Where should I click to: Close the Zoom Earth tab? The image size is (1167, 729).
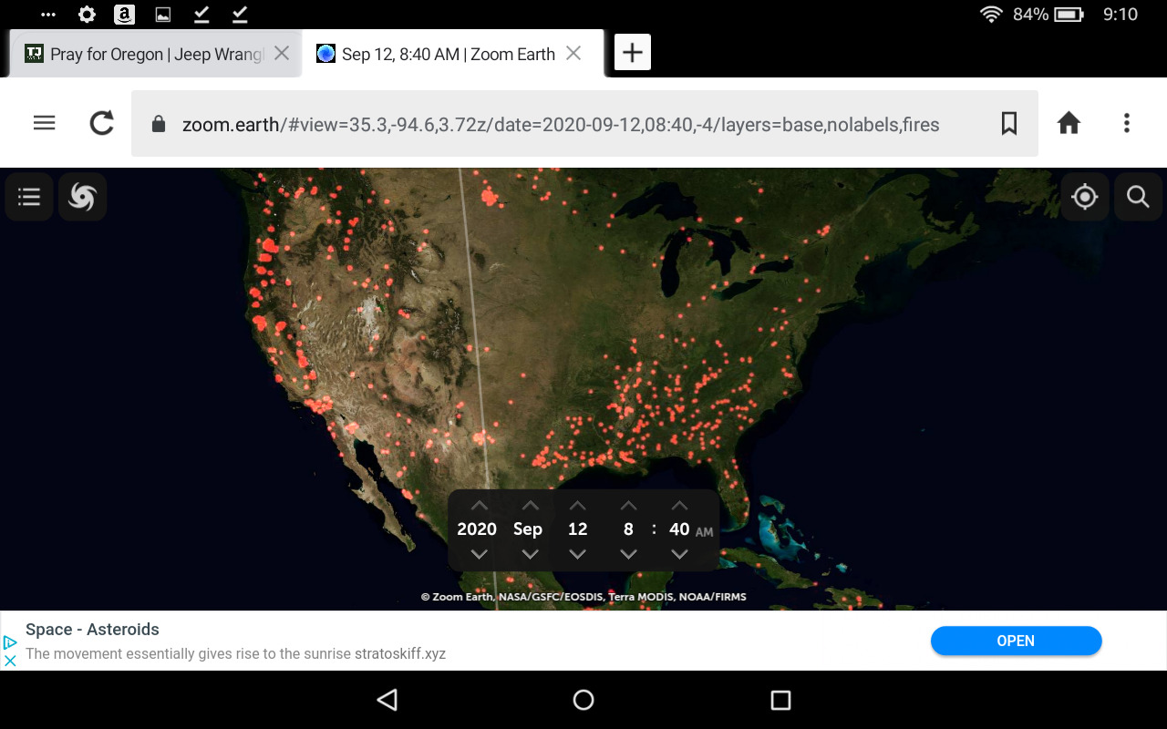(x=573, y=54)
